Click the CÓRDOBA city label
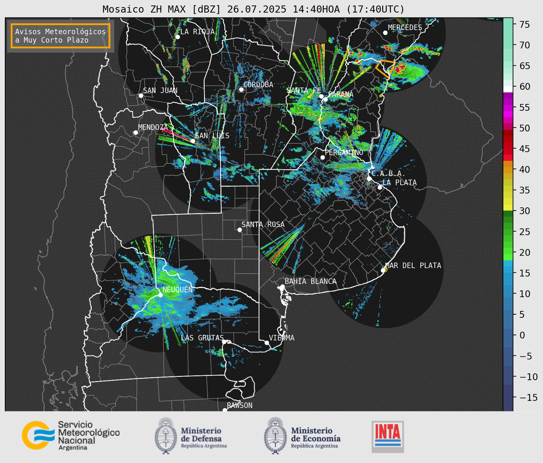 click(258, 85)
